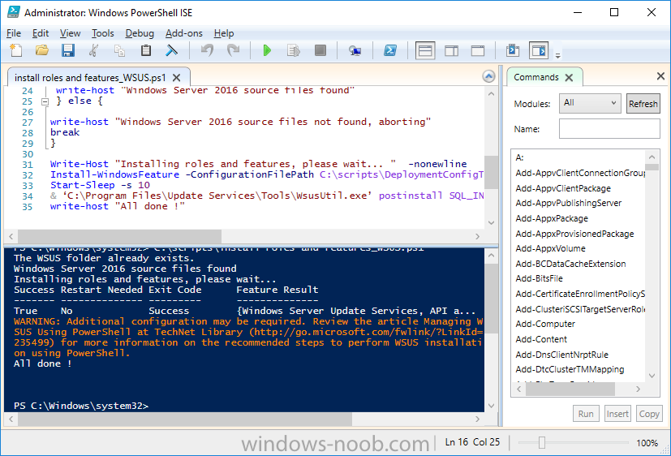Collapse the script pane with the round arrow
Viewport: 671px width, 456px height.
click(488, 76)
